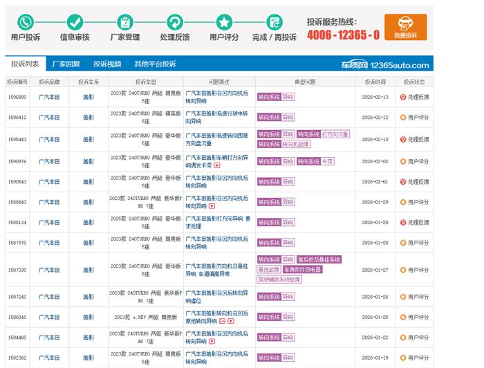
Task: Select the 投诉列表 tab
Action: click(25, 64)
